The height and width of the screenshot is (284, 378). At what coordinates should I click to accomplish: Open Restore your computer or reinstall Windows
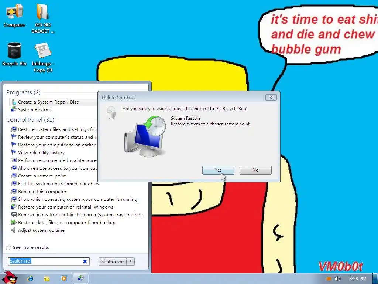tap(66, 207)
